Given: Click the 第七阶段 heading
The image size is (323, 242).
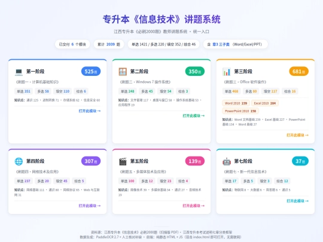Looking at the screenshot, I should tap(243, 161).
